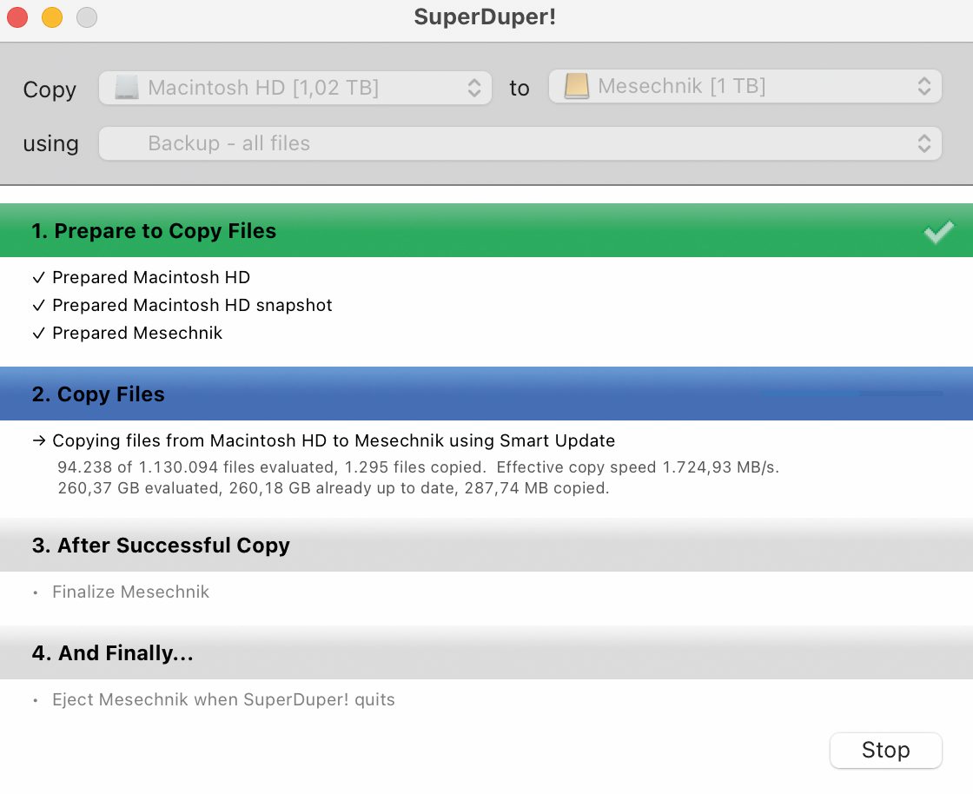This screenshot has height=794, width=973.
Task: Close the SuperDuper! window with red button
Action: click(x=17, y=17)
